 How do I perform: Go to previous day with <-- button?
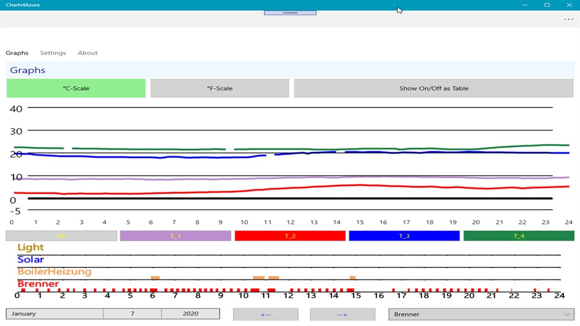[x=266, y=314]
